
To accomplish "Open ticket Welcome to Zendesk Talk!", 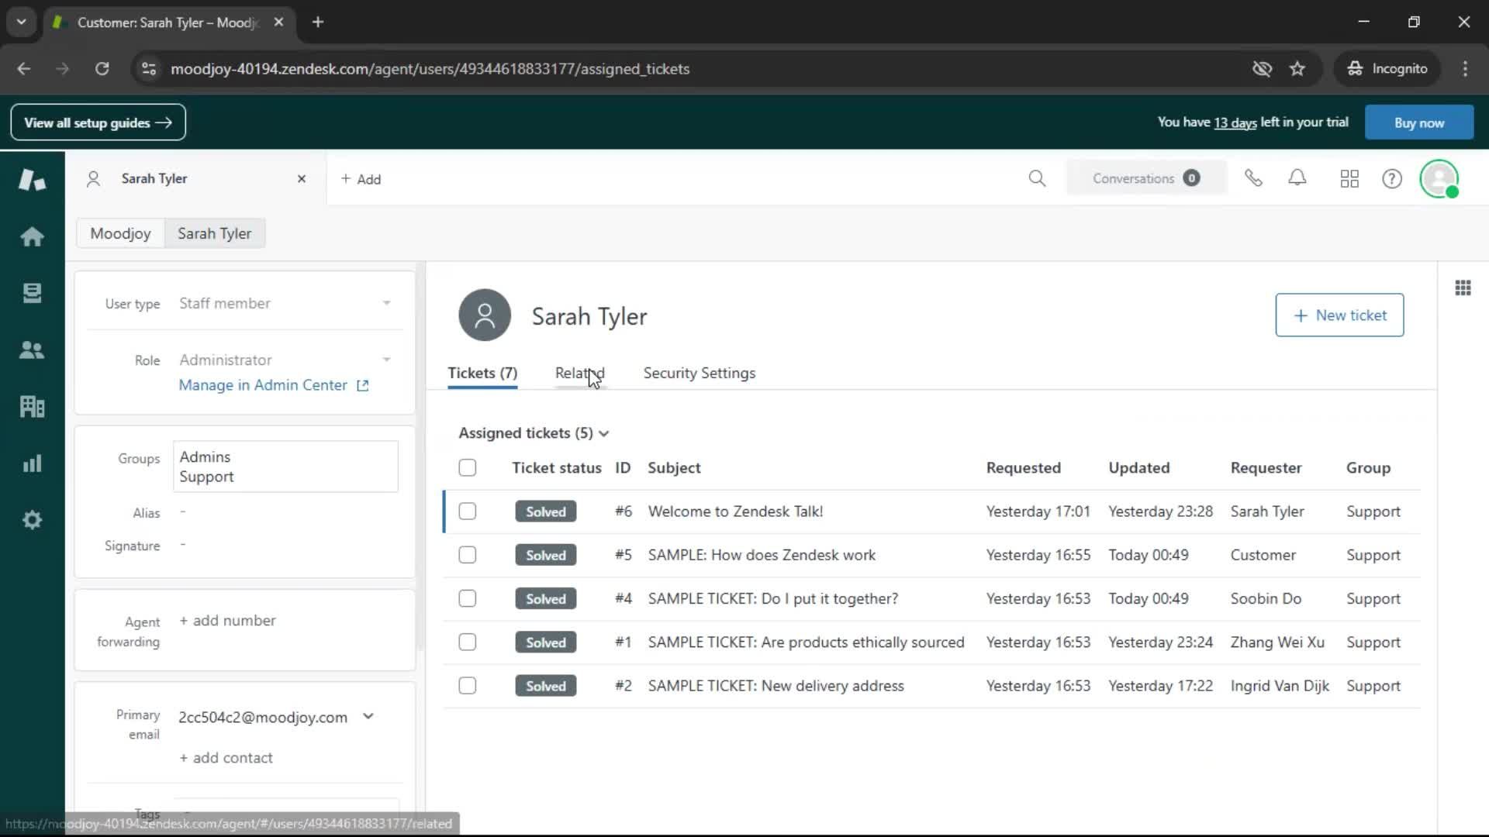I will tap(735, 511).
